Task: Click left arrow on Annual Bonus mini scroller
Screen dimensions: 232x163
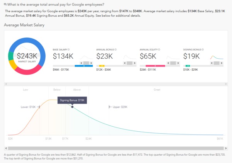Action: (x=125, y=63)
